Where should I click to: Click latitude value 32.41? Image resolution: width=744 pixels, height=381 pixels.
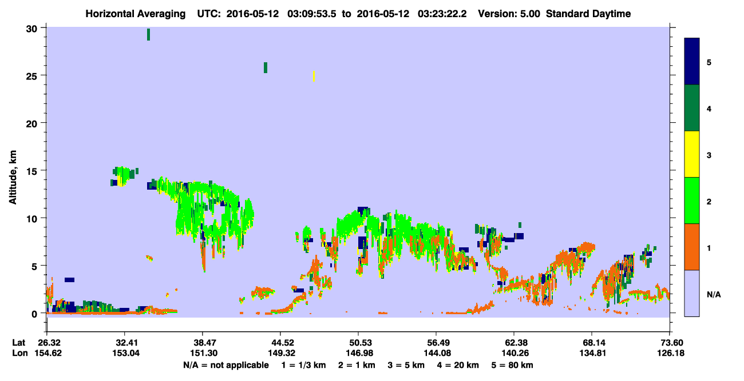point(124,343)
